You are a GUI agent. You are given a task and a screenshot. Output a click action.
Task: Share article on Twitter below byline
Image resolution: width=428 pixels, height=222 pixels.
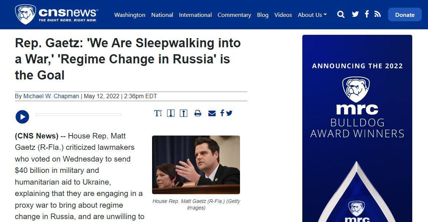pos(229,113)
